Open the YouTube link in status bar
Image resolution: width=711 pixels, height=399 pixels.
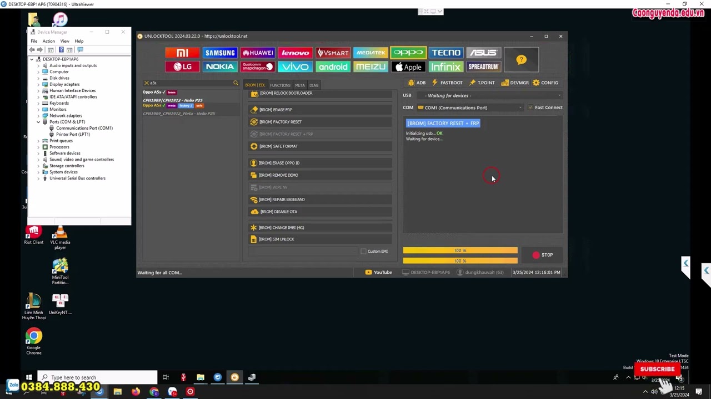tap(379, 272)
